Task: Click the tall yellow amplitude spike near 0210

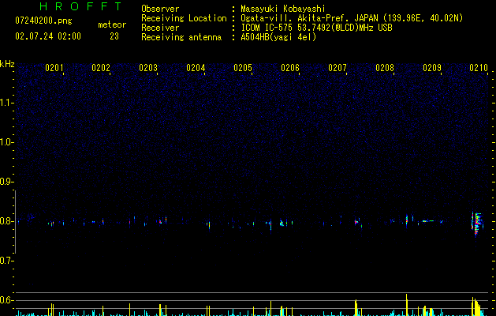Action: (476, 307)
